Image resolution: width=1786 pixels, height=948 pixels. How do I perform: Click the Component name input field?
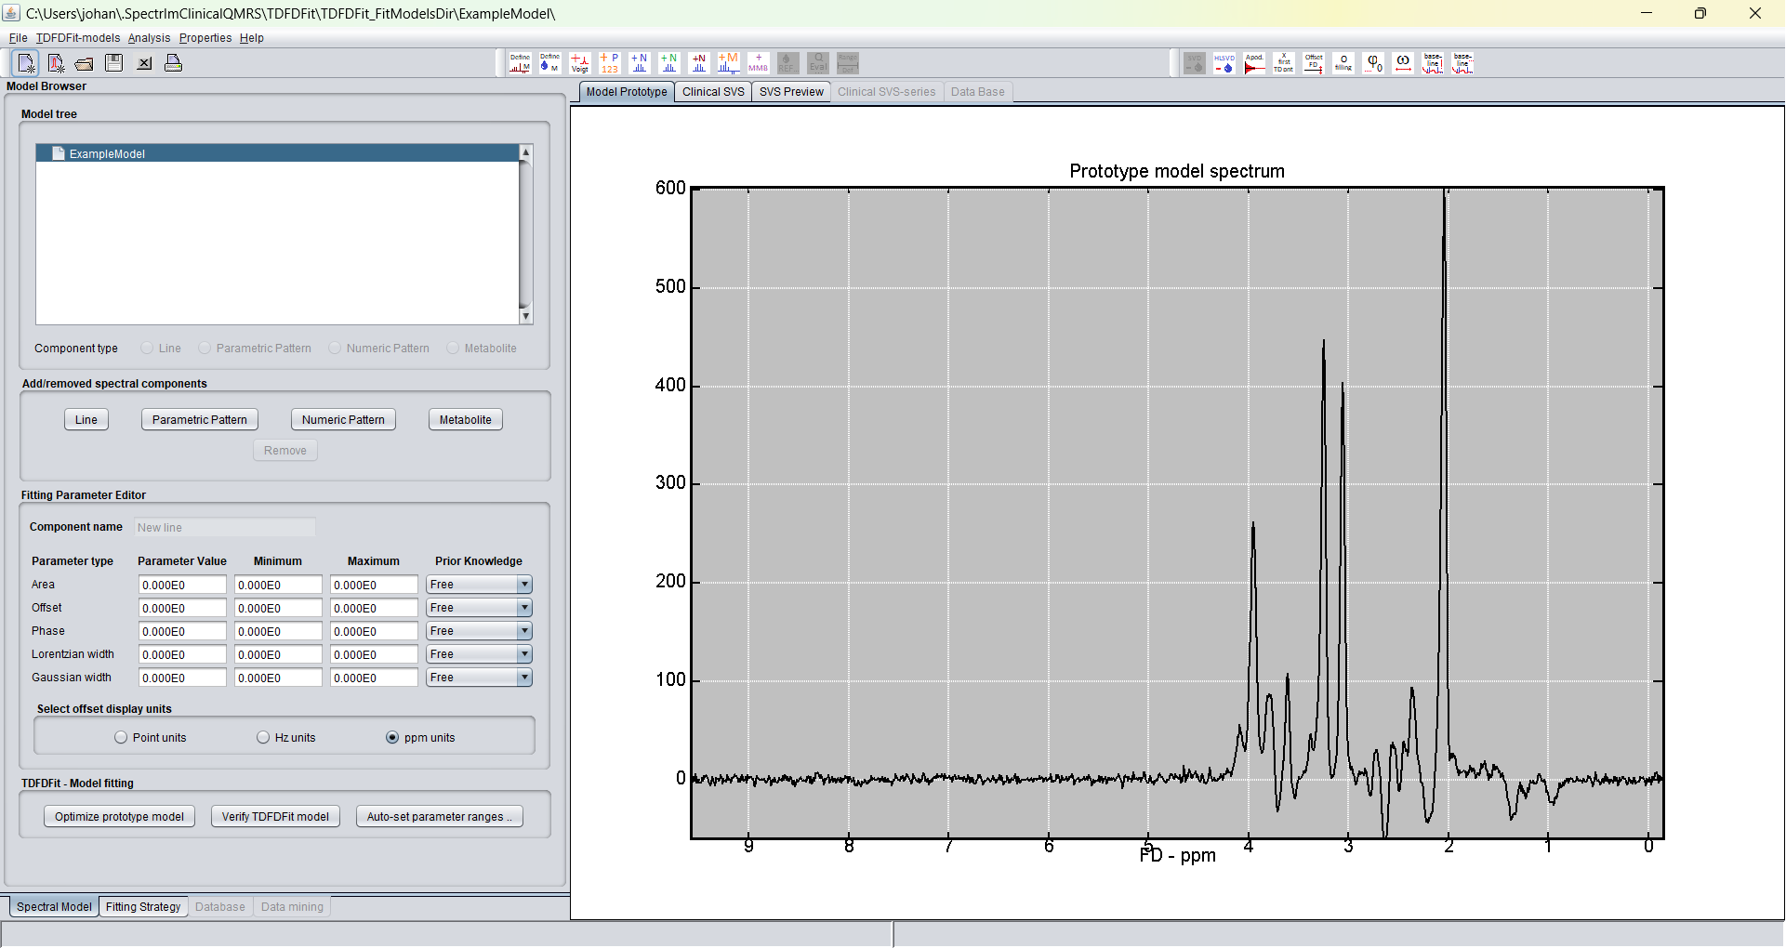[x=225, y=527]
